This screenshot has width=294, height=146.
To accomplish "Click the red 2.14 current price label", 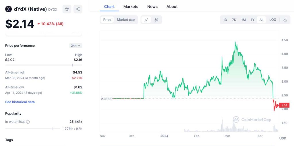I will (284, 105).
